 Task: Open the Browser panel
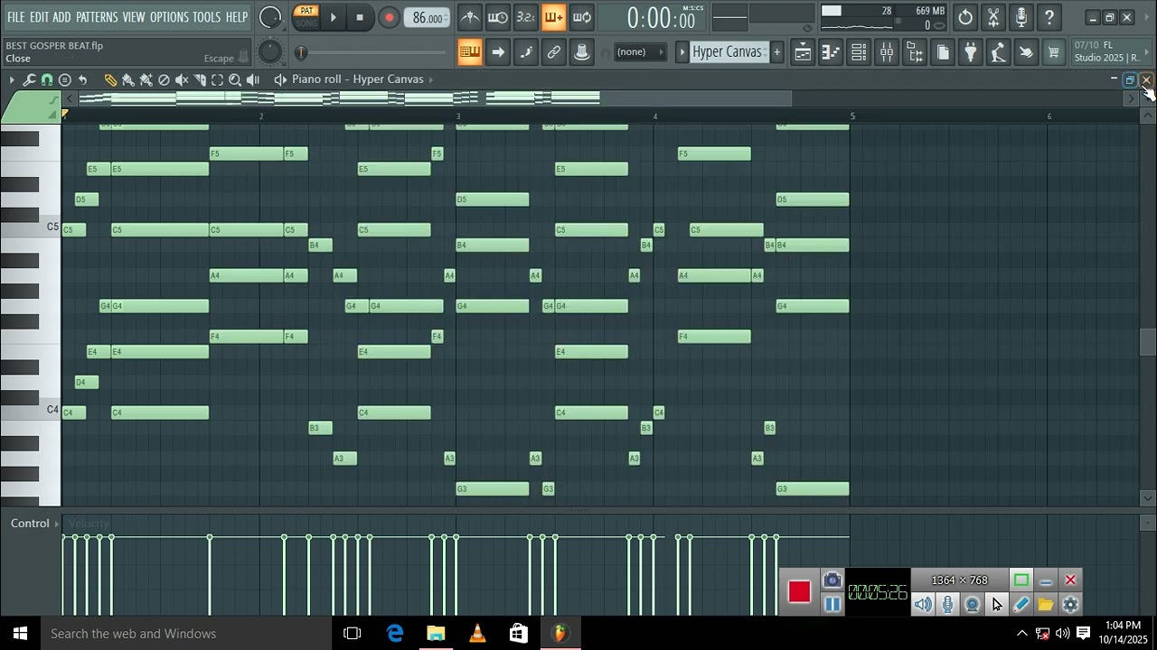915,52
